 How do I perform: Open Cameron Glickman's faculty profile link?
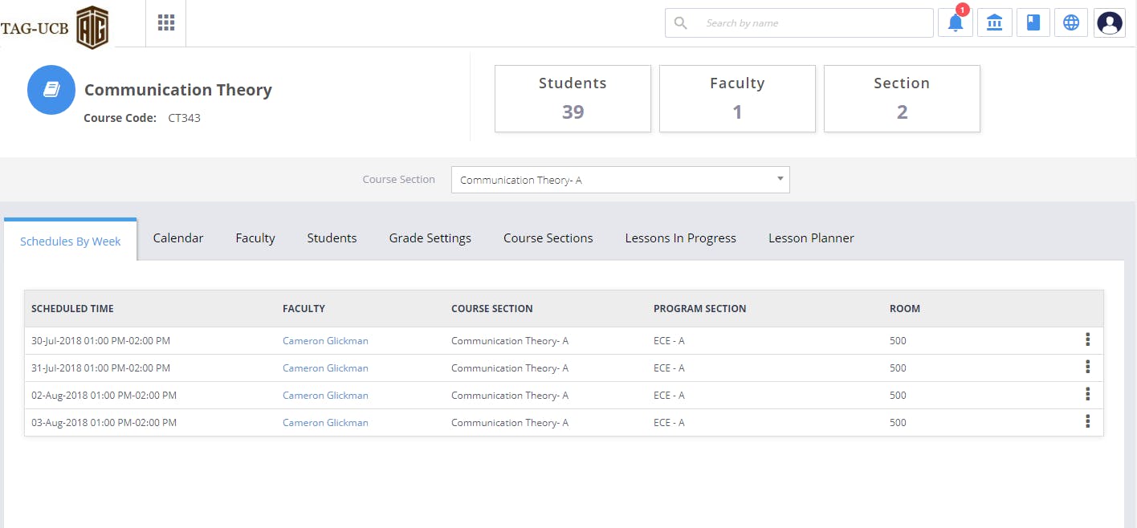pyautogui.click(x=325, y=340)
